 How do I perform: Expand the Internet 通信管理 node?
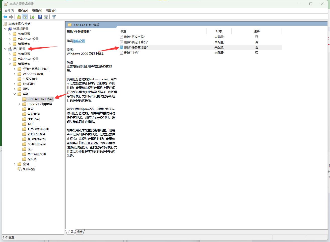click(20, 104)
